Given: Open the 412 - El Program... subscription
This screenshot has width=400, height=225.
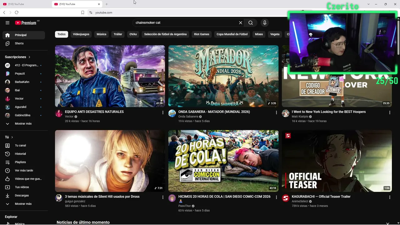Looking at the screenshot, I should pos(24,65).
